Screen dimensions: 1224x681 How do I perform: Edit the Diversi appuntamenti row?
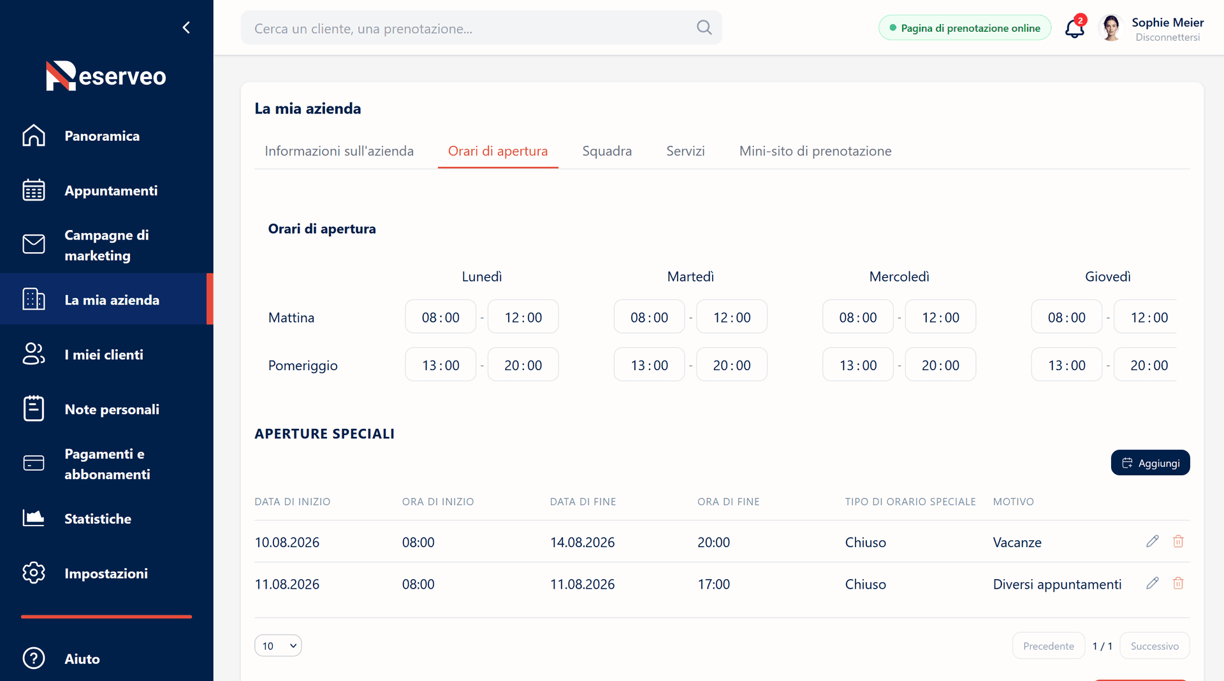[1152, 584]
